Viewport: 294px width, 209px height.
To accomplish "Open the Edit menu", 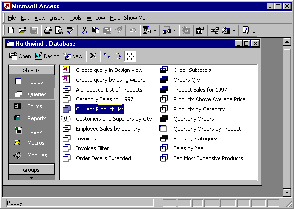I will pos(25,18).
